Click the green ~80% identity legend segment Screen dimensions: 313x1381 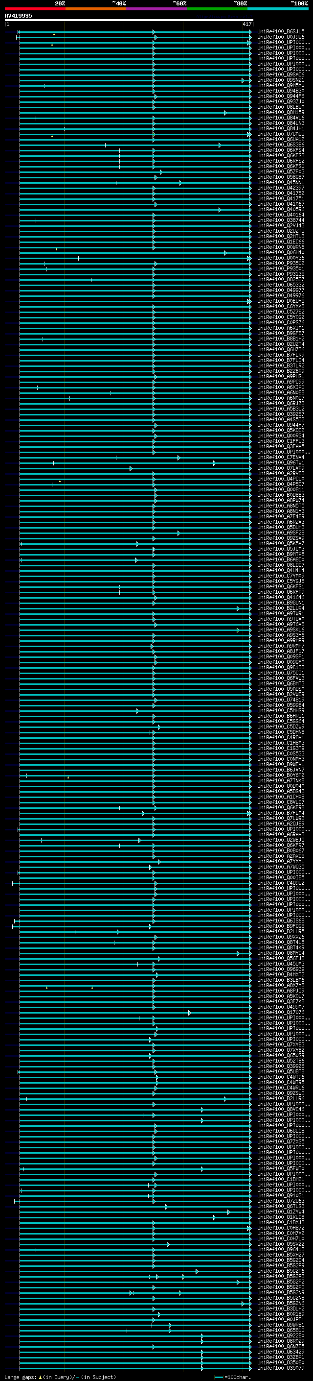pos(217,9)
